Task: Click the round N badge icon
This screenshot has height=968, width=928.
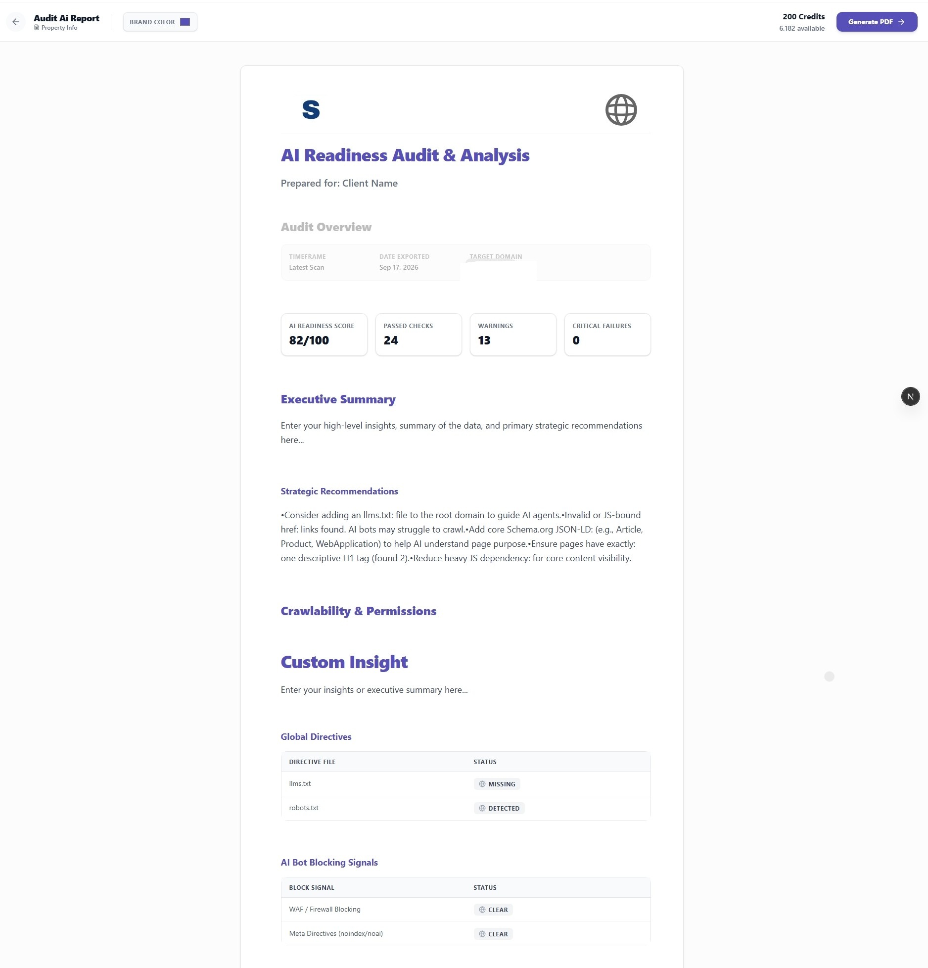Action: click(910, 396)
